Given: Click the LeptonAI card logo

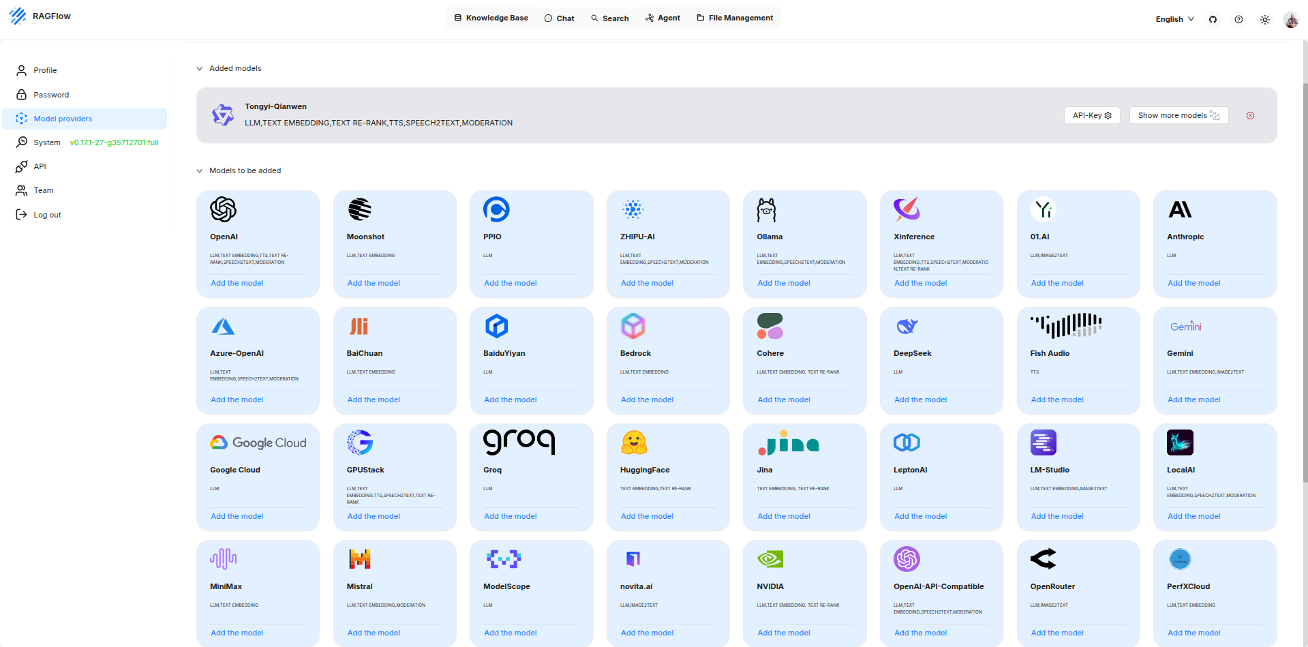Looking at the screenshot, I should click(x=907, y=442).
